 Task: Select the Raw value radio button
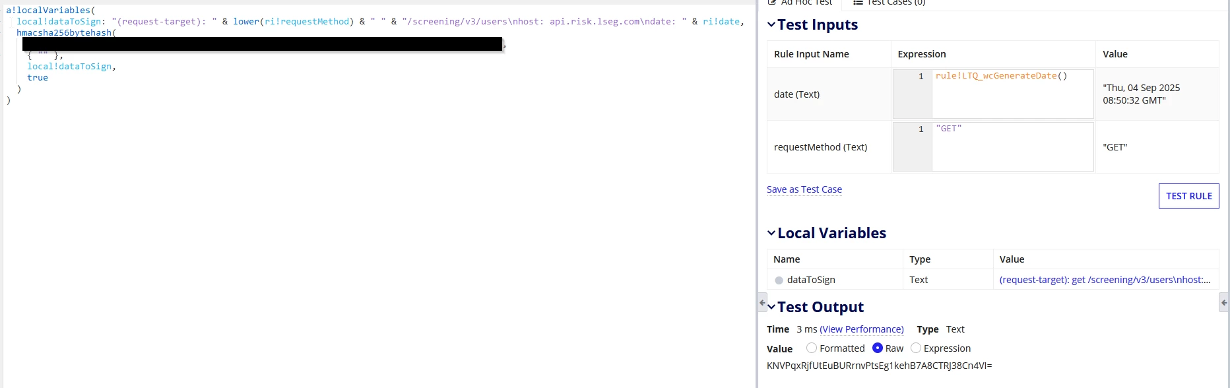pyautogui.click(x=878, y=348)
